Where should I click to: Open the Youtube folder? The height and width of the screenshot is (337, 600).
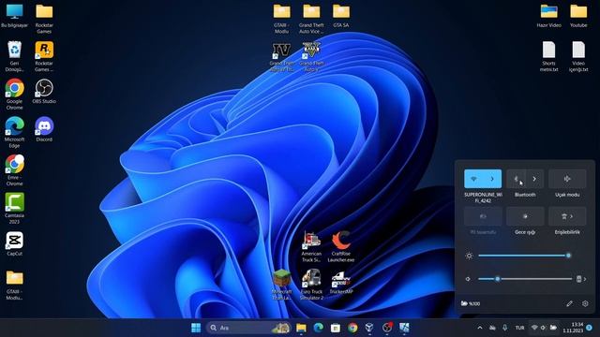point(578,16)
